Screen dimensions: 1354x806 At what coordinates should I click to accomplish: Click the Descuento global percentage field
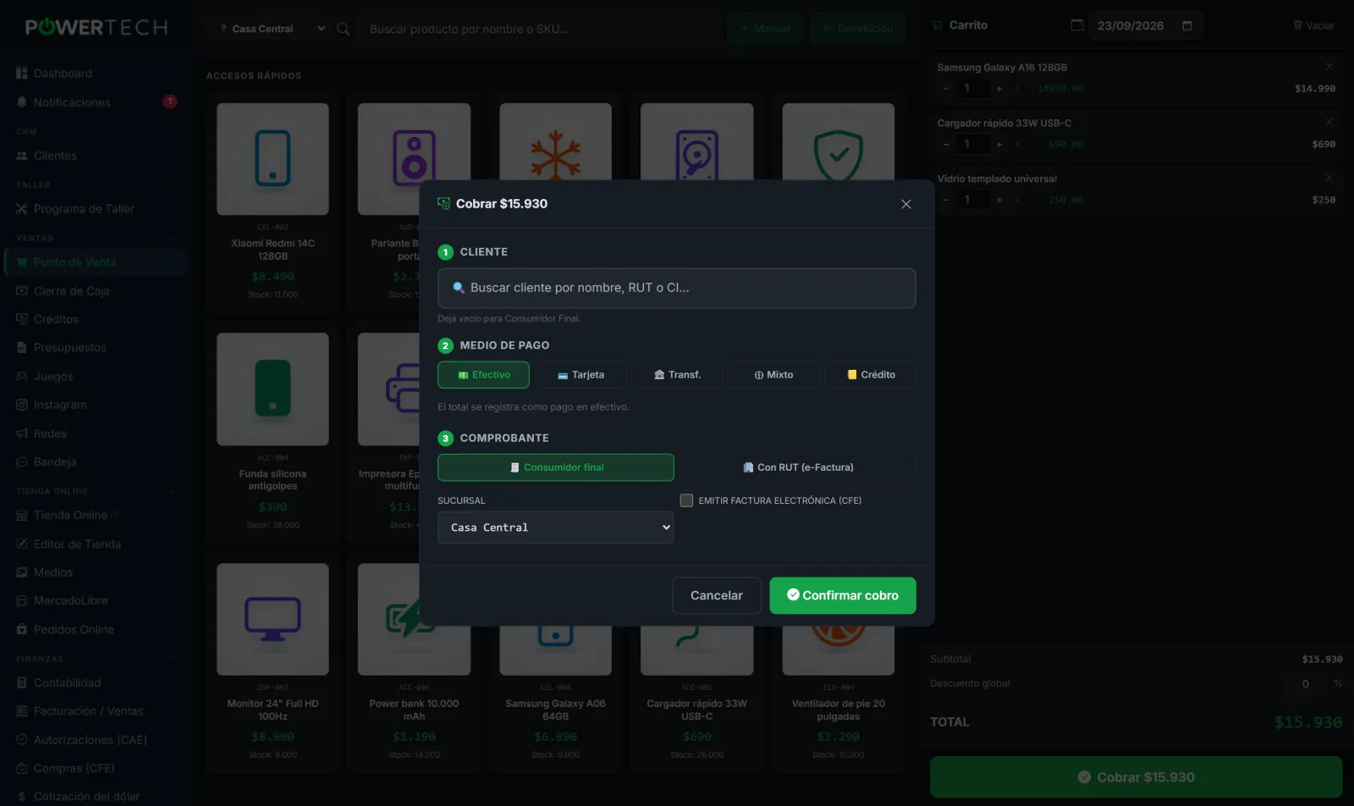coord(1306,684)
